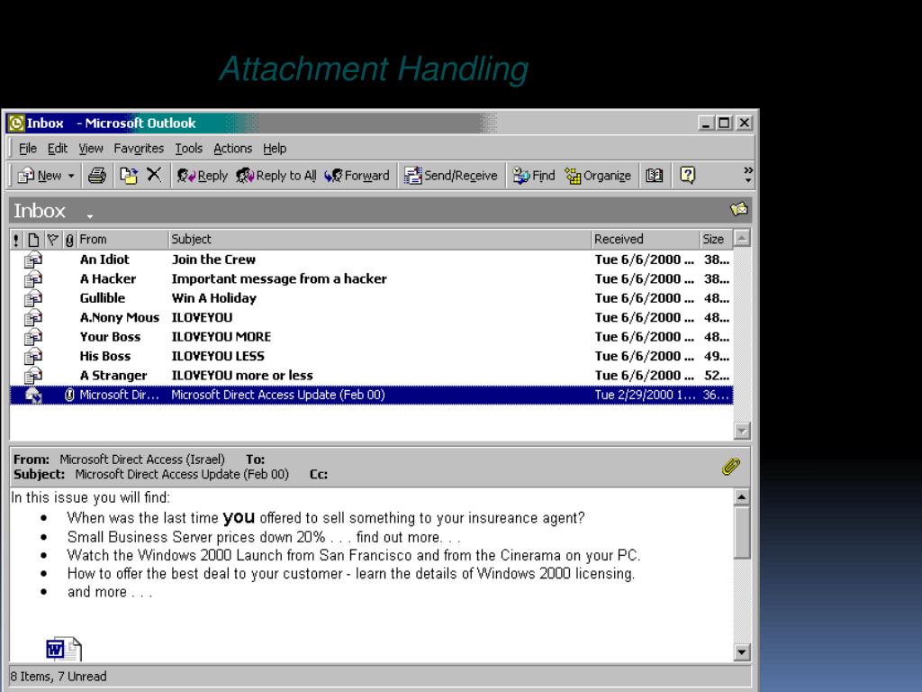Click the preview pane scrollbar thumb
922x692 pixels.
742,533
